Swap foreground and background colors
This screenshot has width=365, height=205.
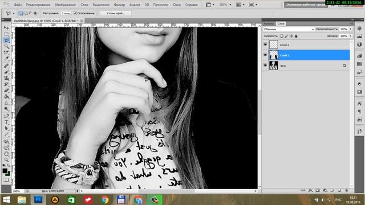(9, 166)
